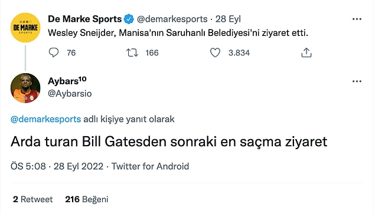Open De Marke Sports yellow profile picture
This screenshot has height=214, width=375.
tap(25, 28)
